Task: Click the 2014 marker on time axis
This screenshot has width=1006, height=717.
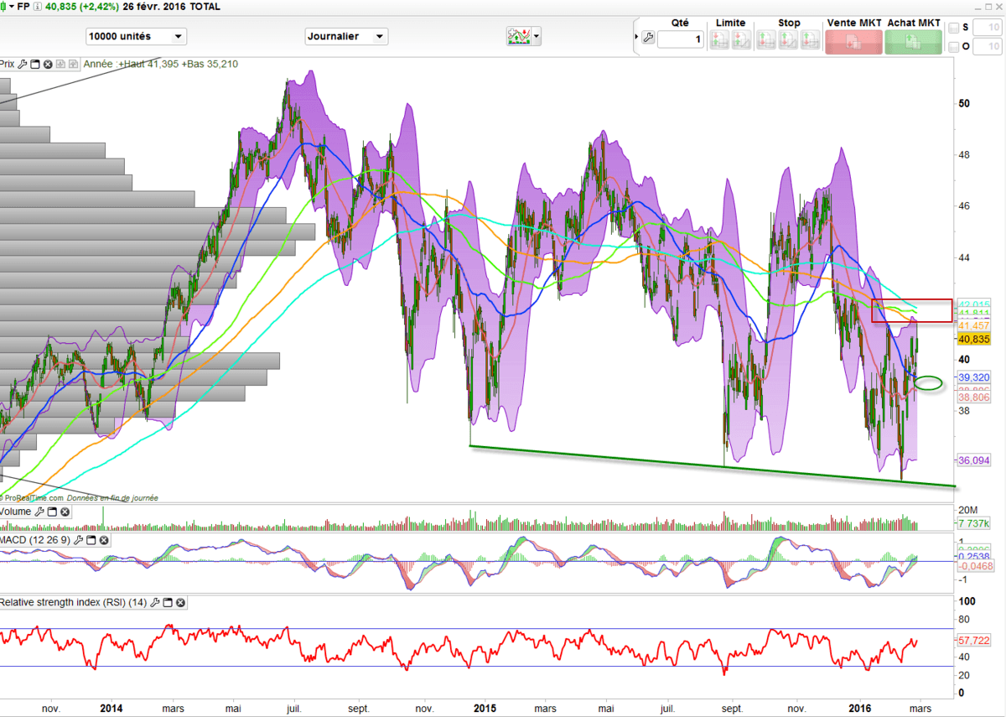Action: (x=111, y=708)
